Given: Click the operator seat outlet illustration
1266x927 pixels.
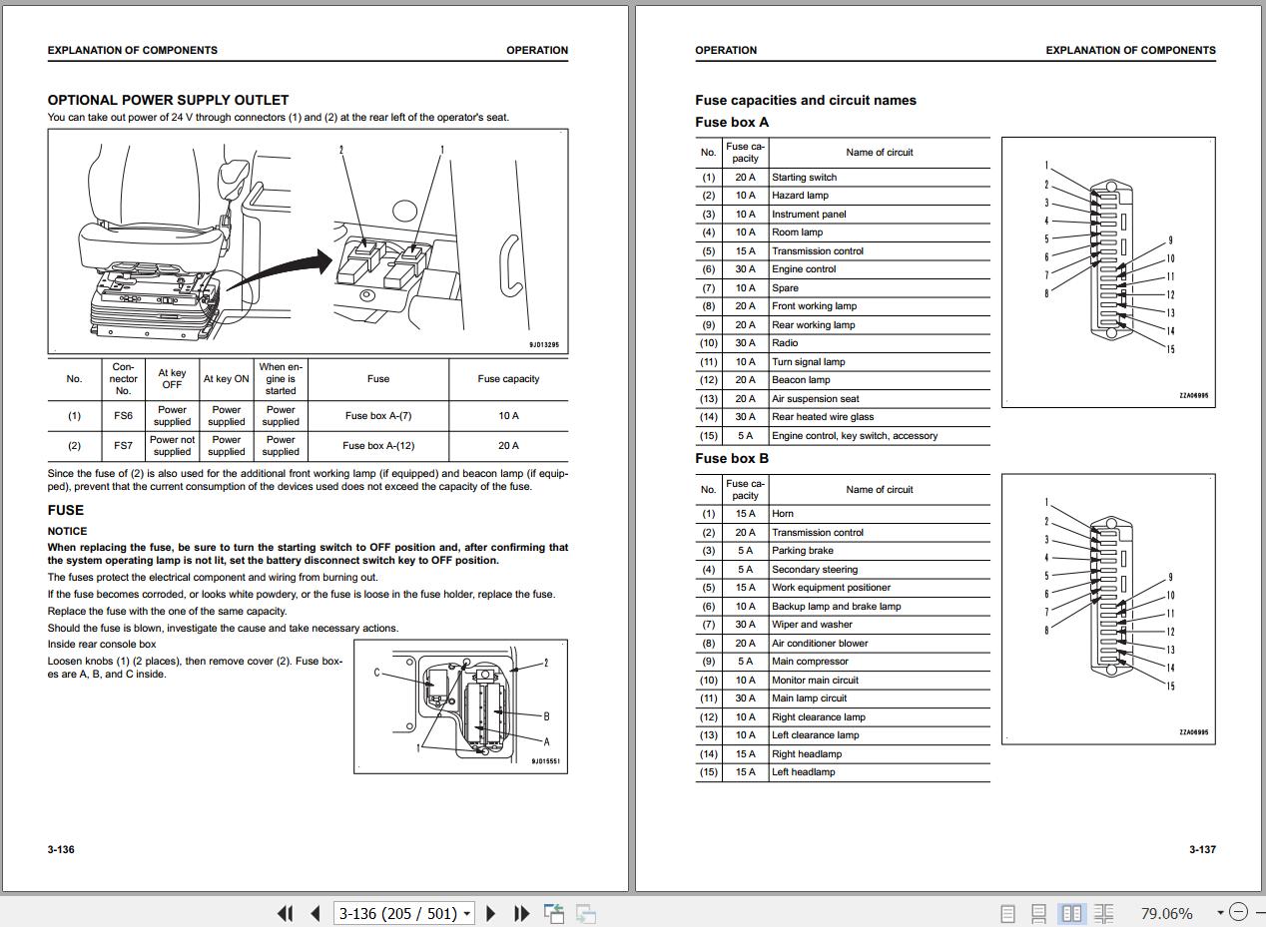Looking at the screenshot, I should [x=308, y=241].
